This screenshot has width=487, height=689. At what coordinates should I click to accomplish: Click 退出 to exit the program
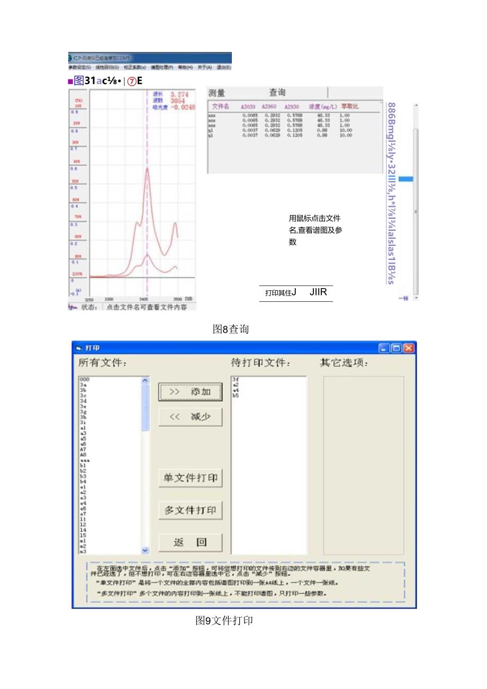pos(223,68)
